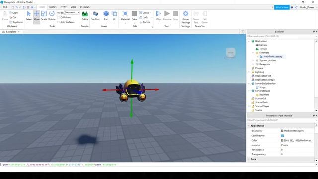Select the Terrain item in Explorer
318x179 pixels.
pos(263,49)
